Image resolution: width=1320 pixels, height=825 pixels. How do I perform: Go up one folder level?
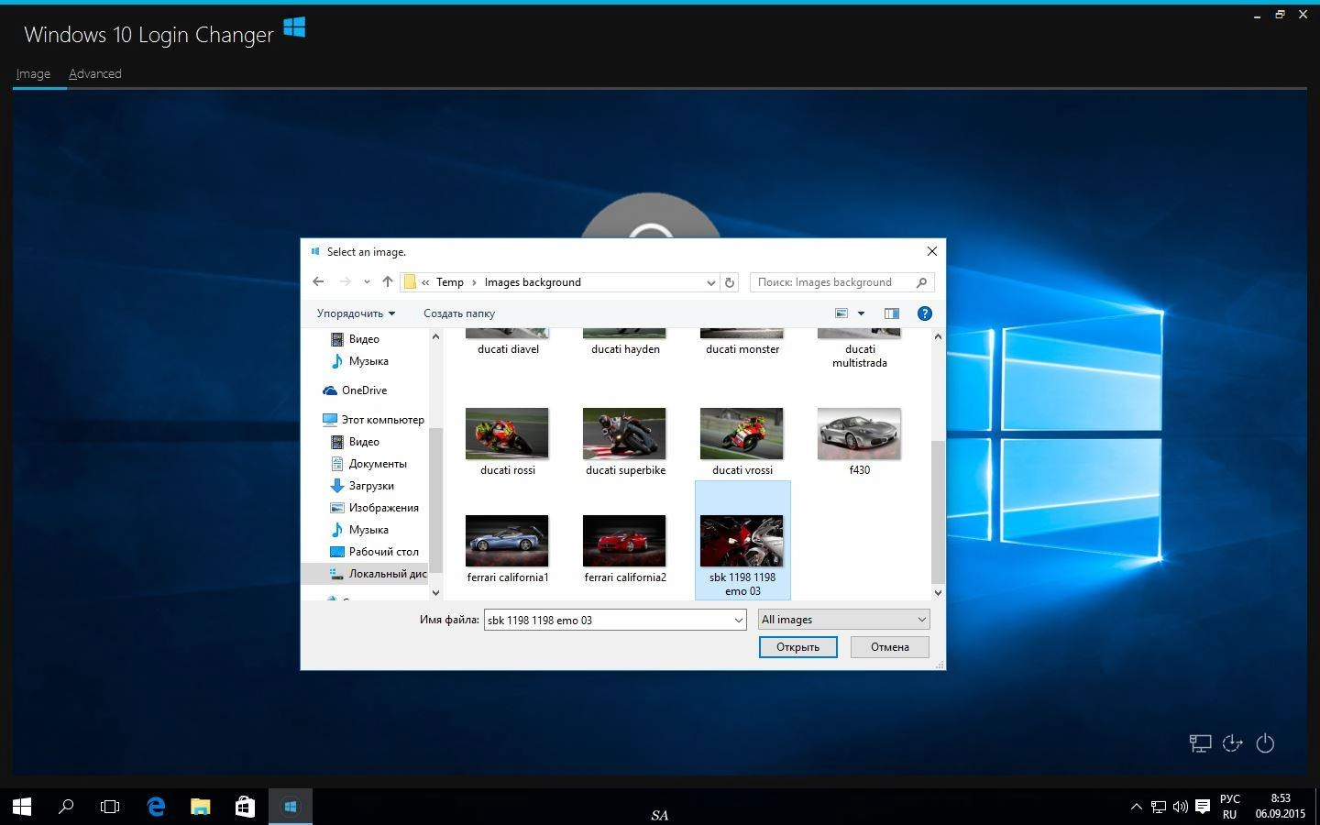coord(387,281)
